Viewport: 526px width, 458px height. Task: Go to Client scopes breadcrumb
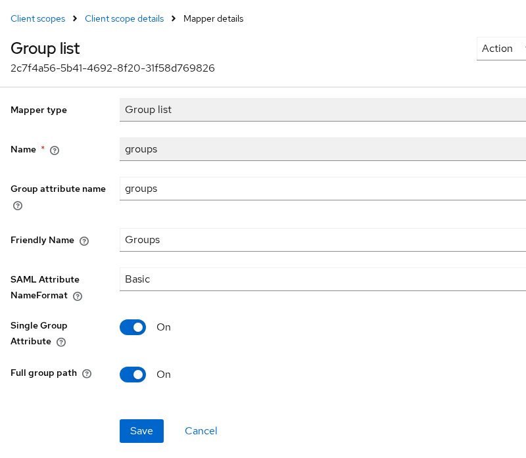coord(38,19)
